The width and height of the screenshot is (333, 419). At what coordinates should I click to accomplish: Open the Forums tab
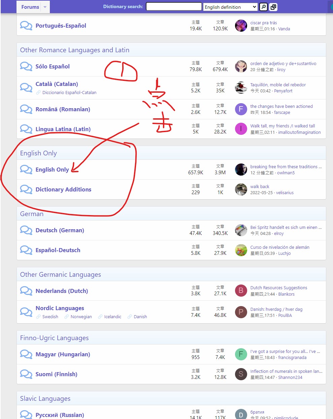tap(30, 7)
